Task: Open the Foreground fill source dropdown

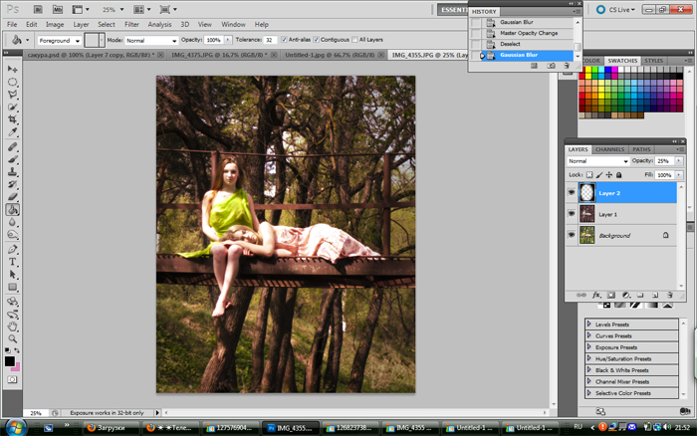Action: click(x=59, y=41)
